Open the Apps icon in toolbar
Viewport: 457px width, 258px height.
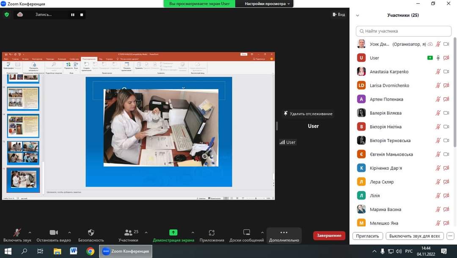(212, 233)
